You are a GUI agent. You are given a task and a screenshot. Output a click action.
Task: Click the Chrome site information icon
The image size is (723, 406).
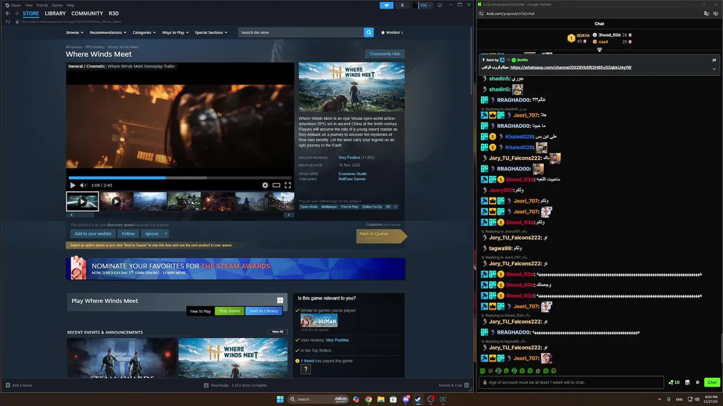click(x=481, y=13)
